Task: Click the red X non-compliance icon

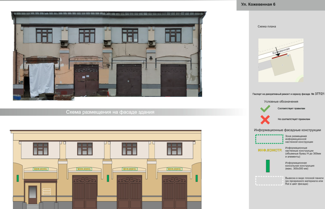Action: click(x=265, y=120)
